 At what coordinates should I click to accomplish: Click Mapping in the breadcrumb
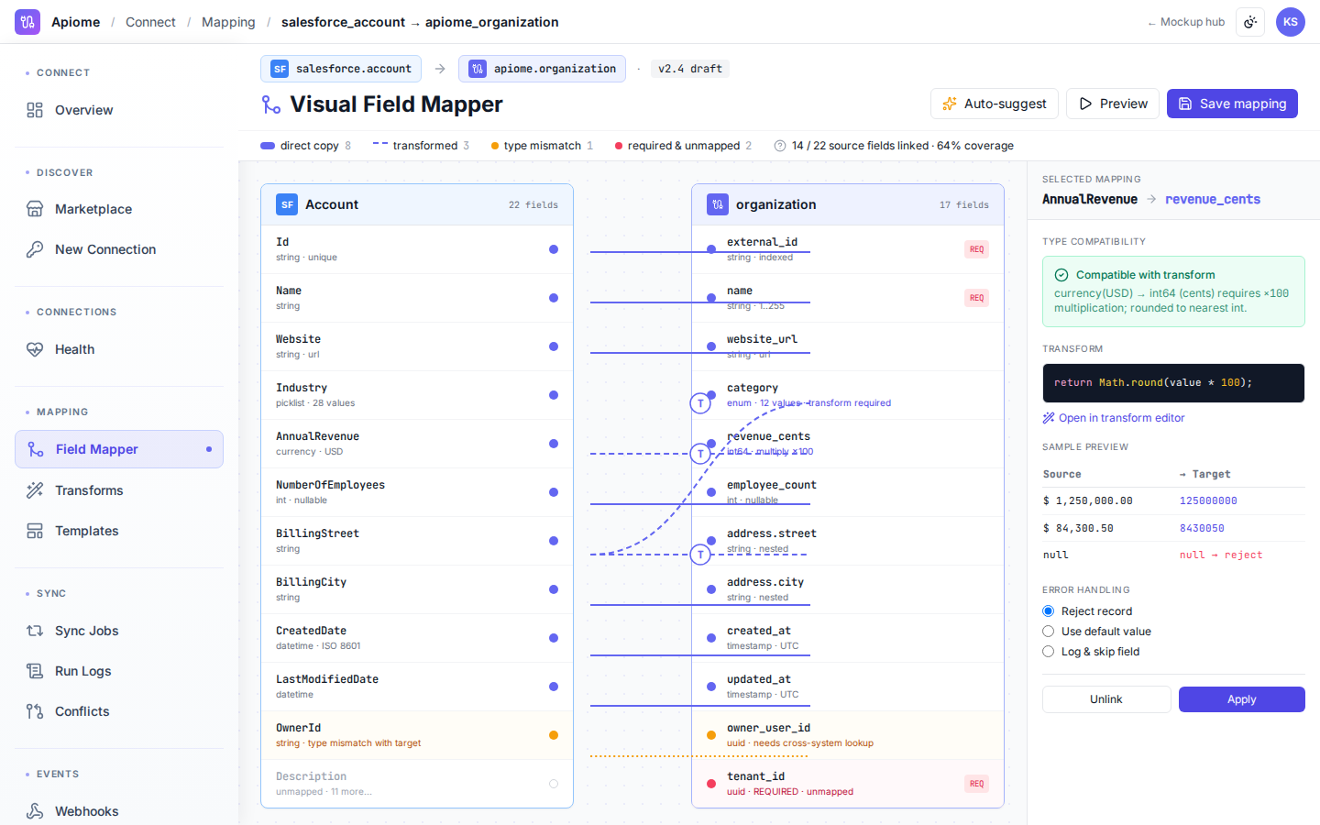click(x=228, y=22)
